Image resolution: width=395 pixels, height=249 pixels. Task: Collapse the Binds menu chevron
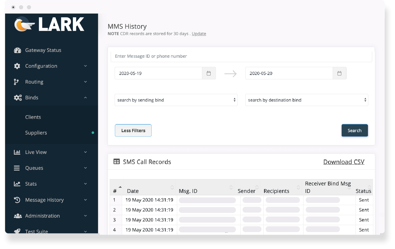click(x=85, y=98)
